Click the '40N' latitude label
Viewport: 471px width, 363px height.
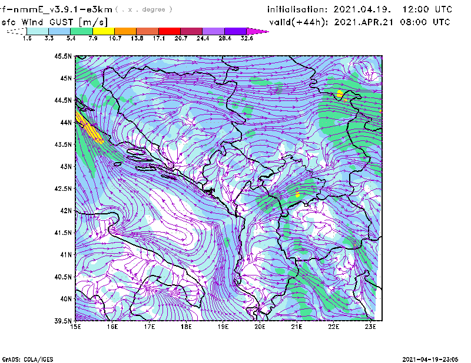[66, 299]
